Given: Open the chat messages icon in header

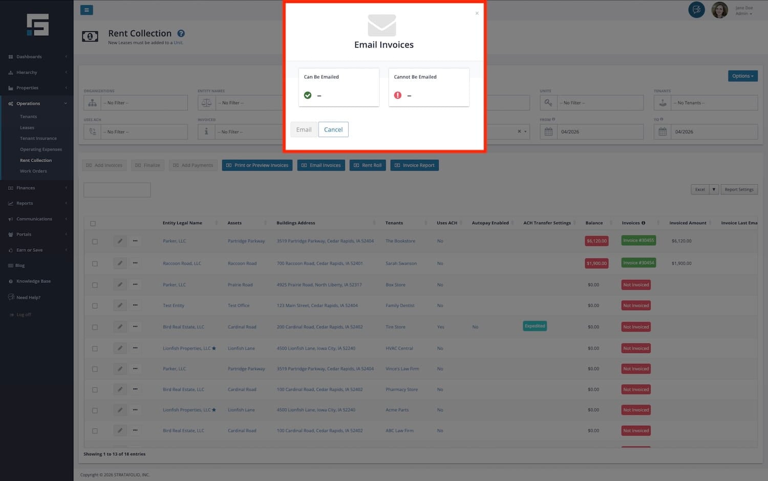Looking at the screenshot, I should 696,10.
